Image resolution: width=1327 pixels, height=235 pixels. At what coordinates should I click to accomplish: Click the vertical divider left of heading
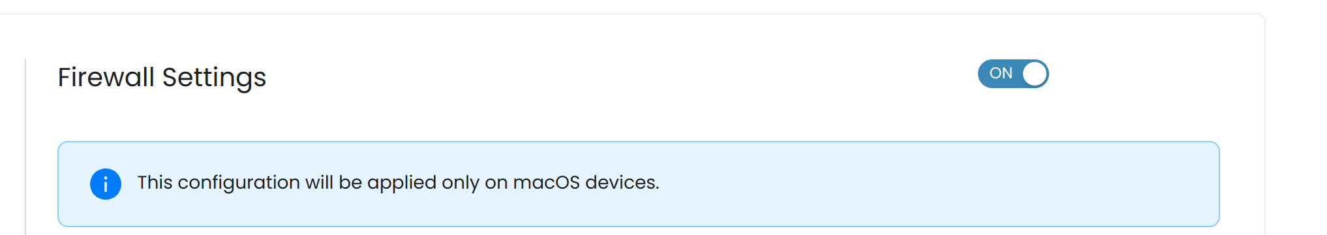click(x=25, y=147)
